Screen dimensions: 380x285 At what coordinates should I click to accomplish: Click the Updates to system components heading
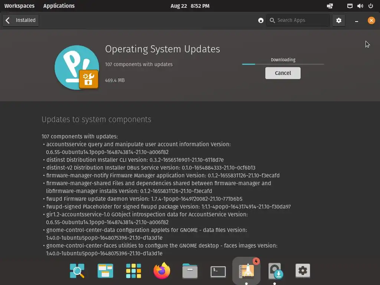click(96, 119)
